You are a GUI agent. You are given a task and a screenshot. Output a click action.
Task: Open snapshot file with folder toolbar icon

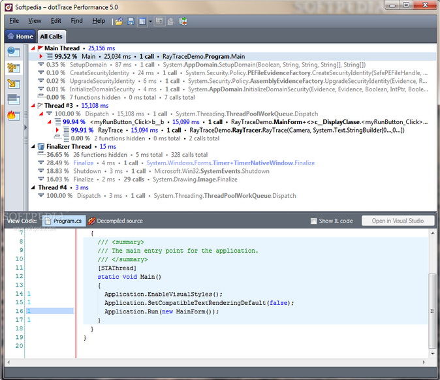click(x=119, y=22)
